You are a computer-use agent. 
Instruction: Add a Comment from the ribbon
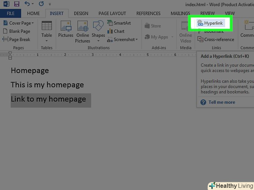[x=247, y=29]
